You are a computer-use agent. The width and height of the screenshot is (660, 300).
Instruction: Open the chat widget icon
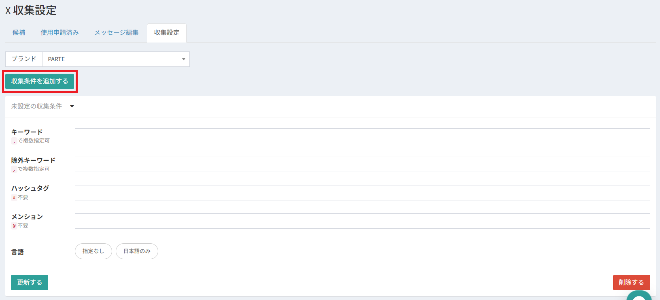(x=640, y=296)
